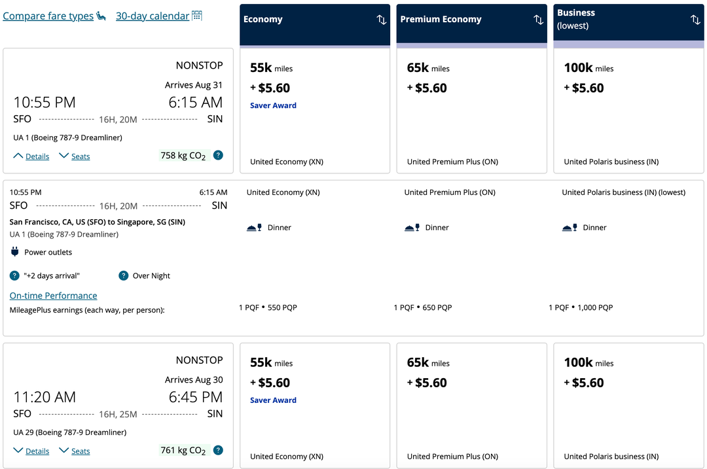Click the Over Night question mark icon
This screenshot has width=707, height=469.
tap(124, 275)
